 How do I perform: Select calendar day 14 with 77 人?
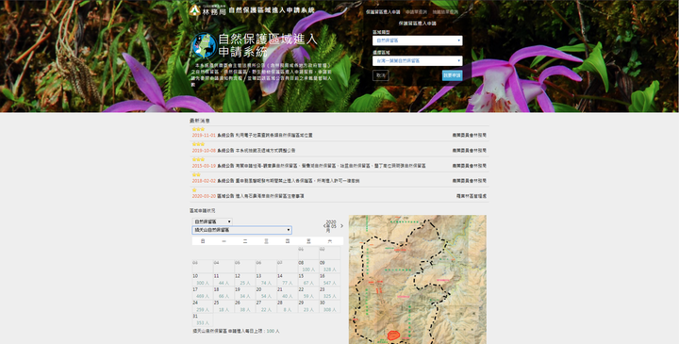point(287,280)
